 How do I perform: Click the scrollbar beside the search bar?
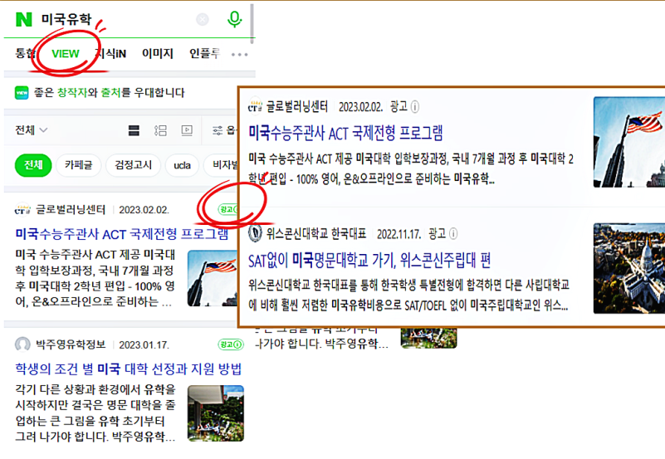252,22
